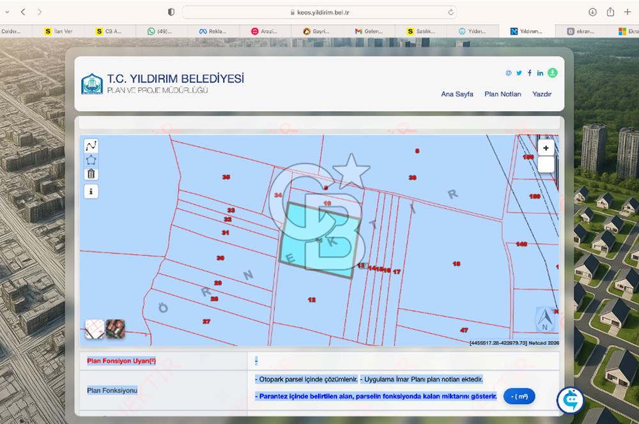Switch to the "İlan Ver" tab

(x=58, y=31)
